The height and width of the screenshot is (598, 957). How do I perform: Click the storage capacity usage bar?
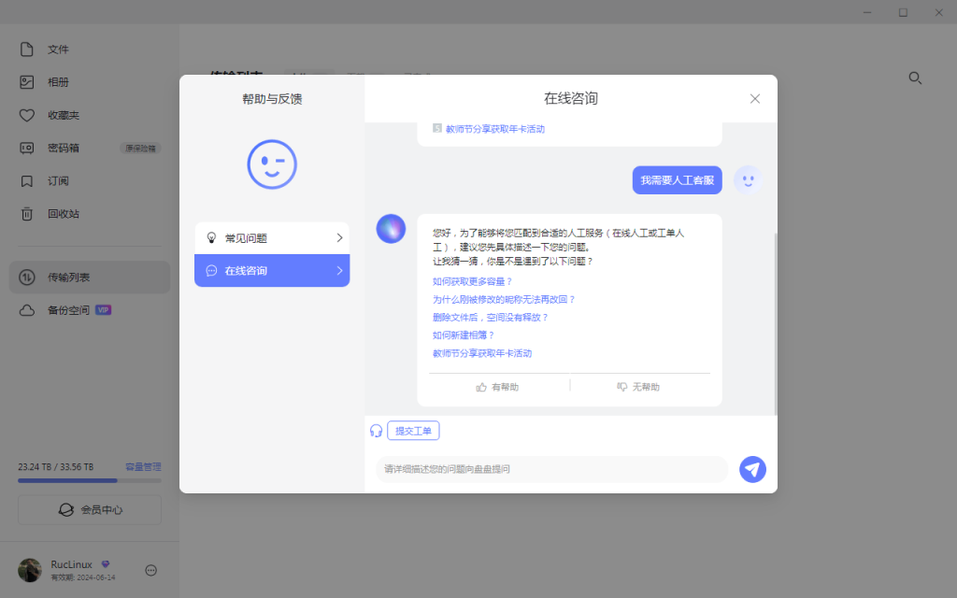click(x=90, y=480)
